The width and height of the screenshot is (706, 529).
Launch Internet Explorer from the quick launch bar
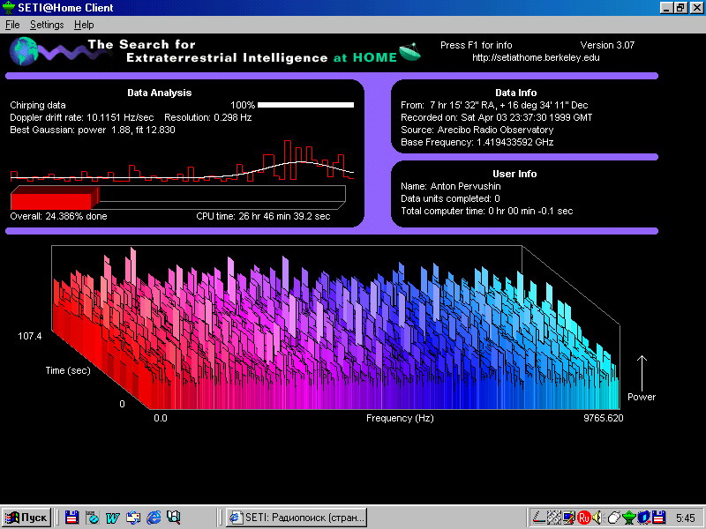(x=154, y=518)
